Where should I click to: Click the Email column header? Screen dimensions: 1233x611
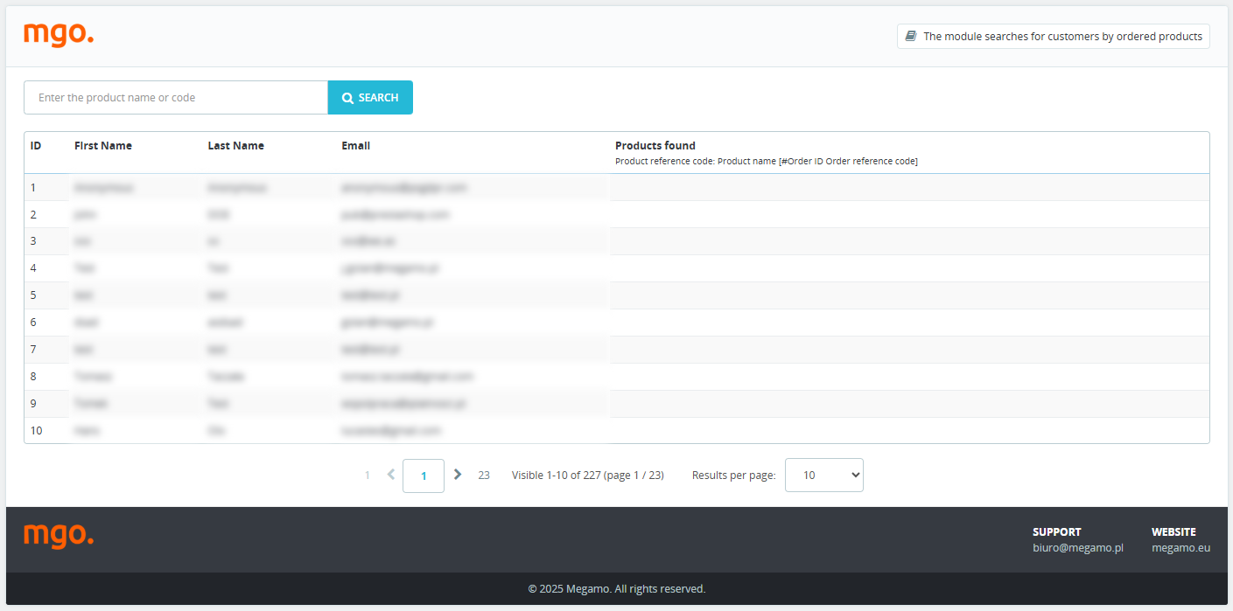[x=355, y=146]
